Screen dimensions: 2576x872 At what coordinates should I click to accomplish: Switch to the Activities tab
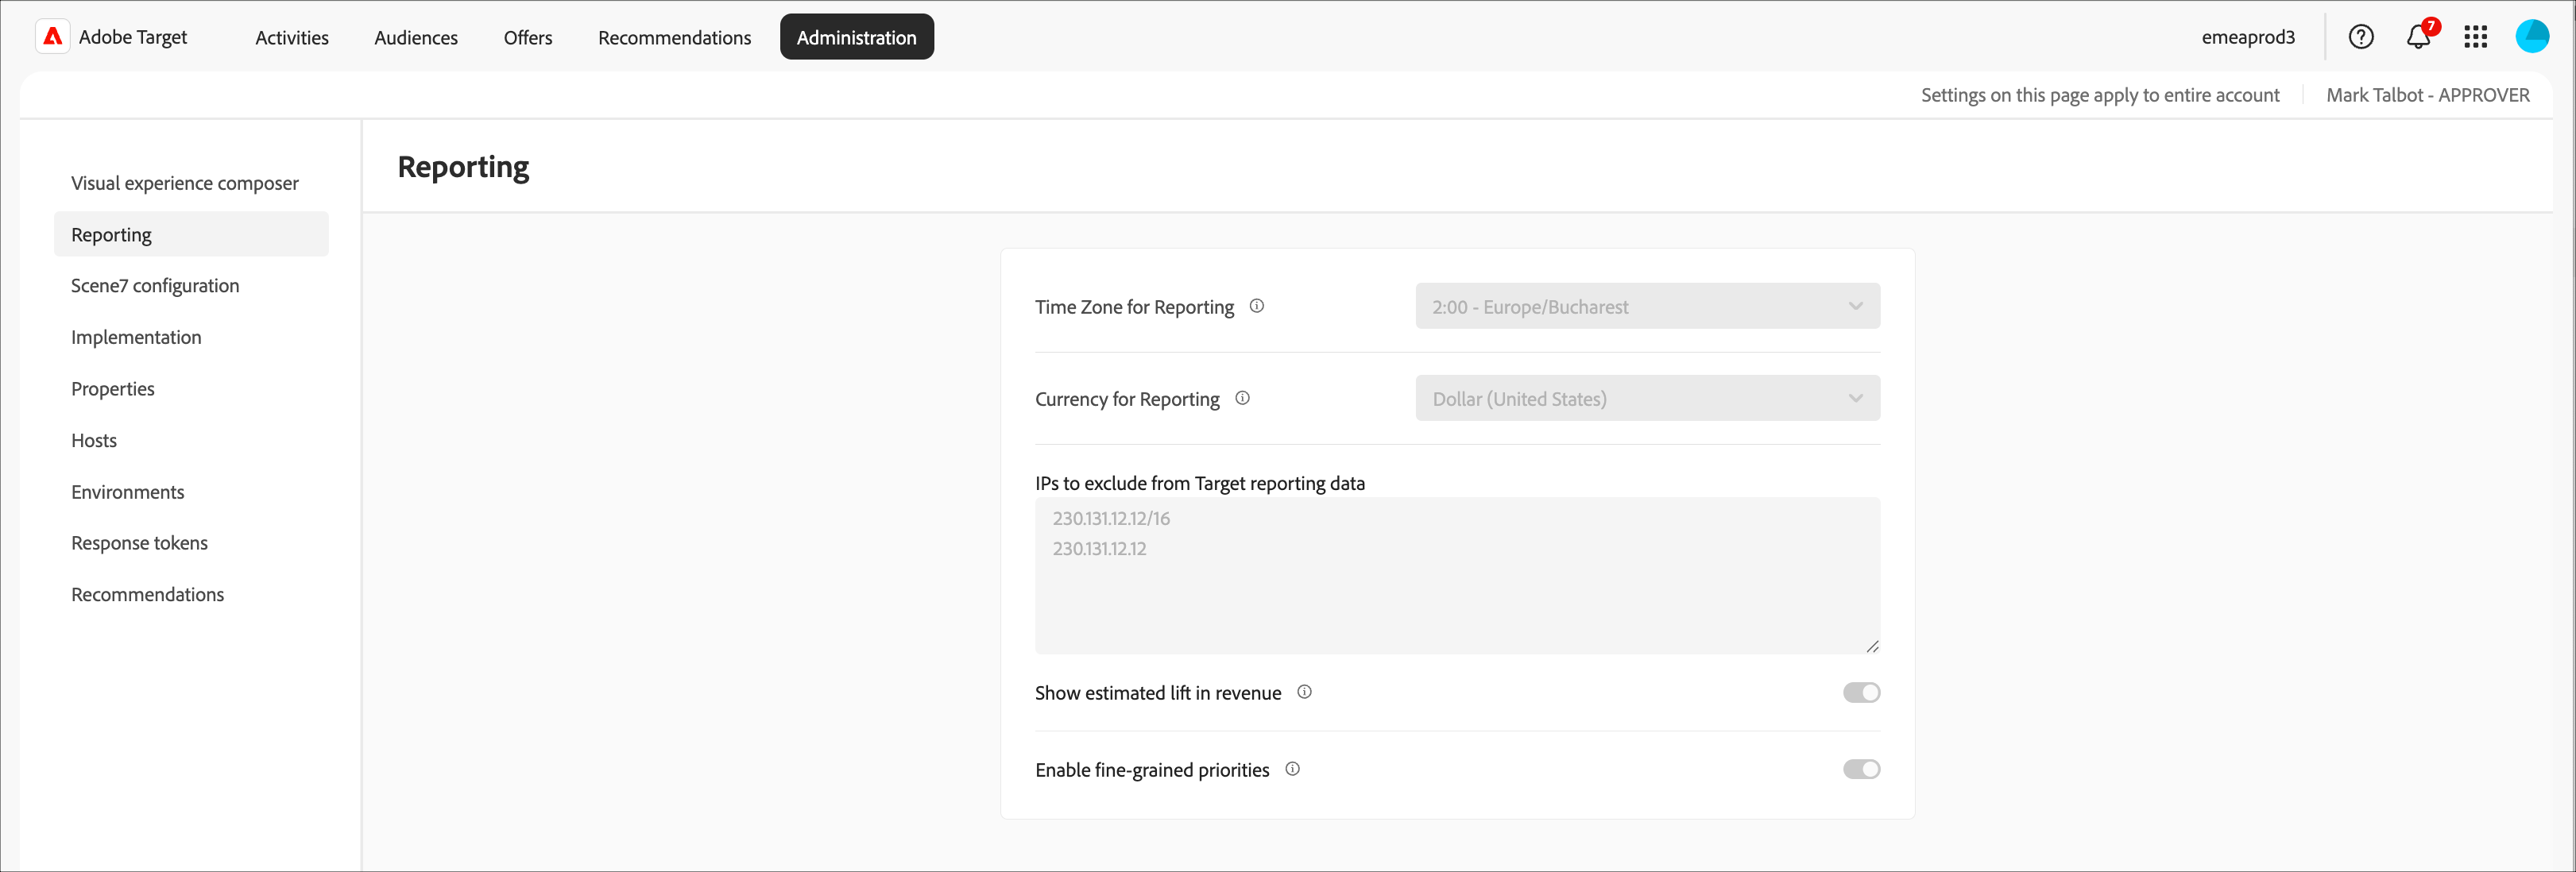point(291,37)
